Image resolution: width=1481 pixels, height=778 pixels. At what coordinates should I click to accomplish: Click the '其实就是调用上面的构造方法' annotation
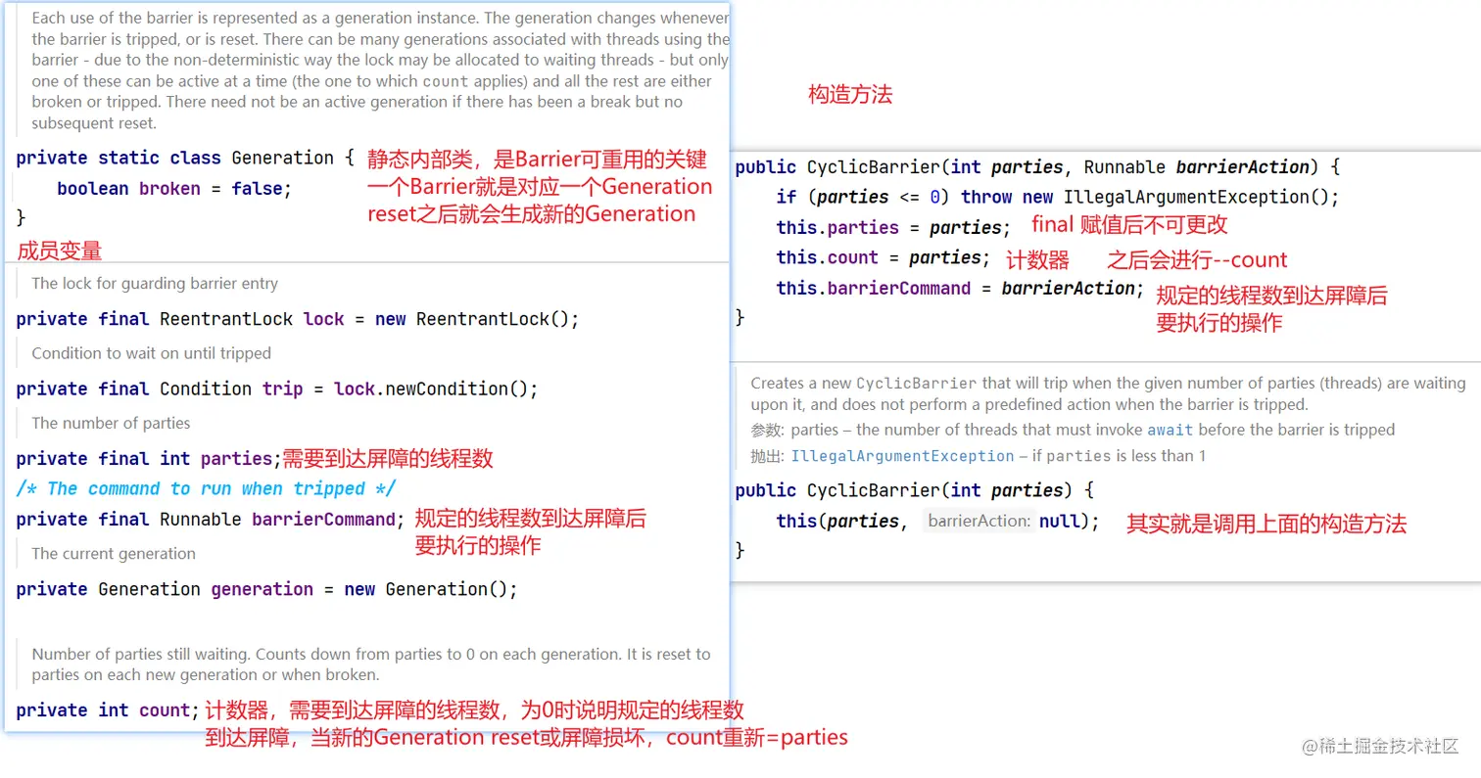tap(1266, 524)
